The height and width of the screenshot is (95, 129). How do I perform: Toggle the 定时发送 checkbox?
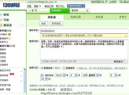42,75
